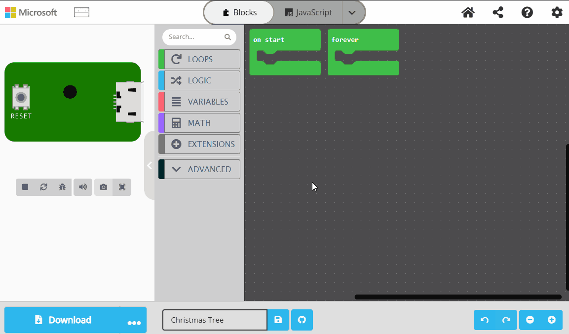569x334 pixels.
Task: Click the GitHub repository icon
Action: [x=302, y=320]
